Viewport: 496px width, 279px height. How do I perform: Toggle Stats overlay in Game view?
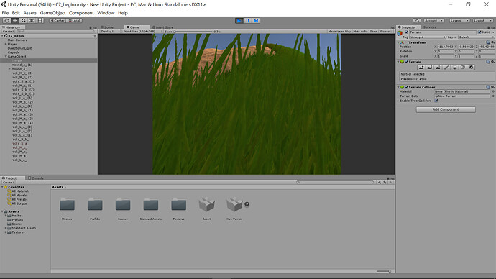tap(374, 32)
